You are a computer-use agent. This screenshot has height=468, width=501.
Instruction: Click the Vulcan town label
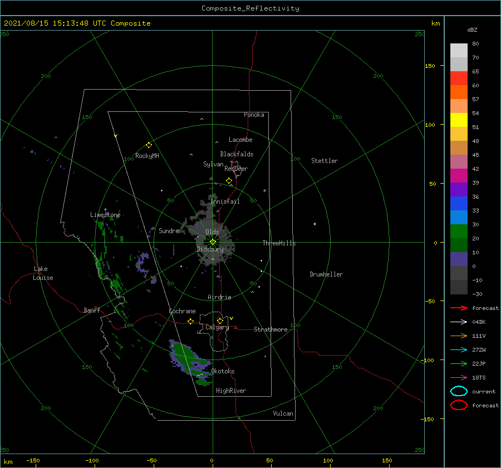[283, 413]
